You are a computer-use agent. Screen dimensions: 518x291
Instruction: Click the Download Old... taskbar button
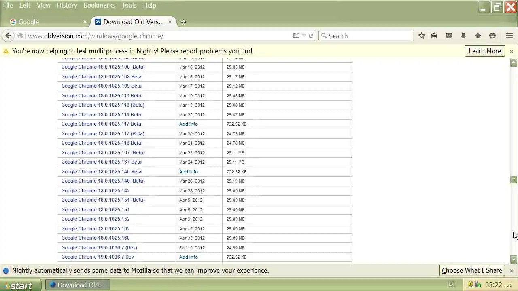point(77,285)
